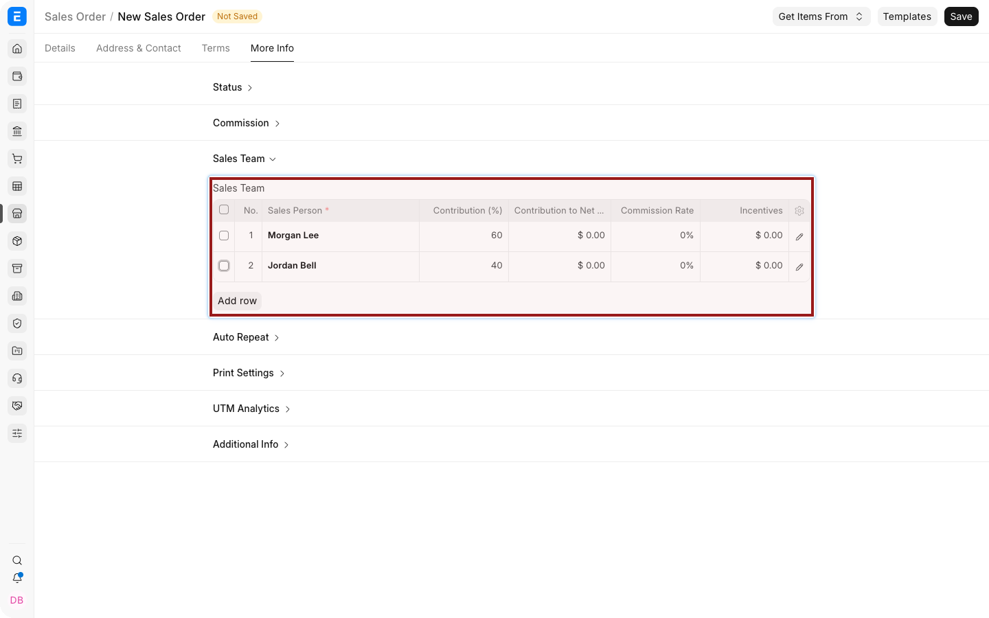Screen dimensions: 989x618
Task: Open the Home icon in sidebar
Action: [17, 49]
